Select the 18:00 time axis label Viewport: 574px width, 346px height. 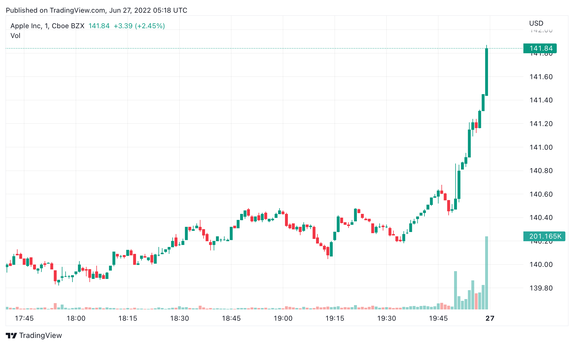coord(76,318)
